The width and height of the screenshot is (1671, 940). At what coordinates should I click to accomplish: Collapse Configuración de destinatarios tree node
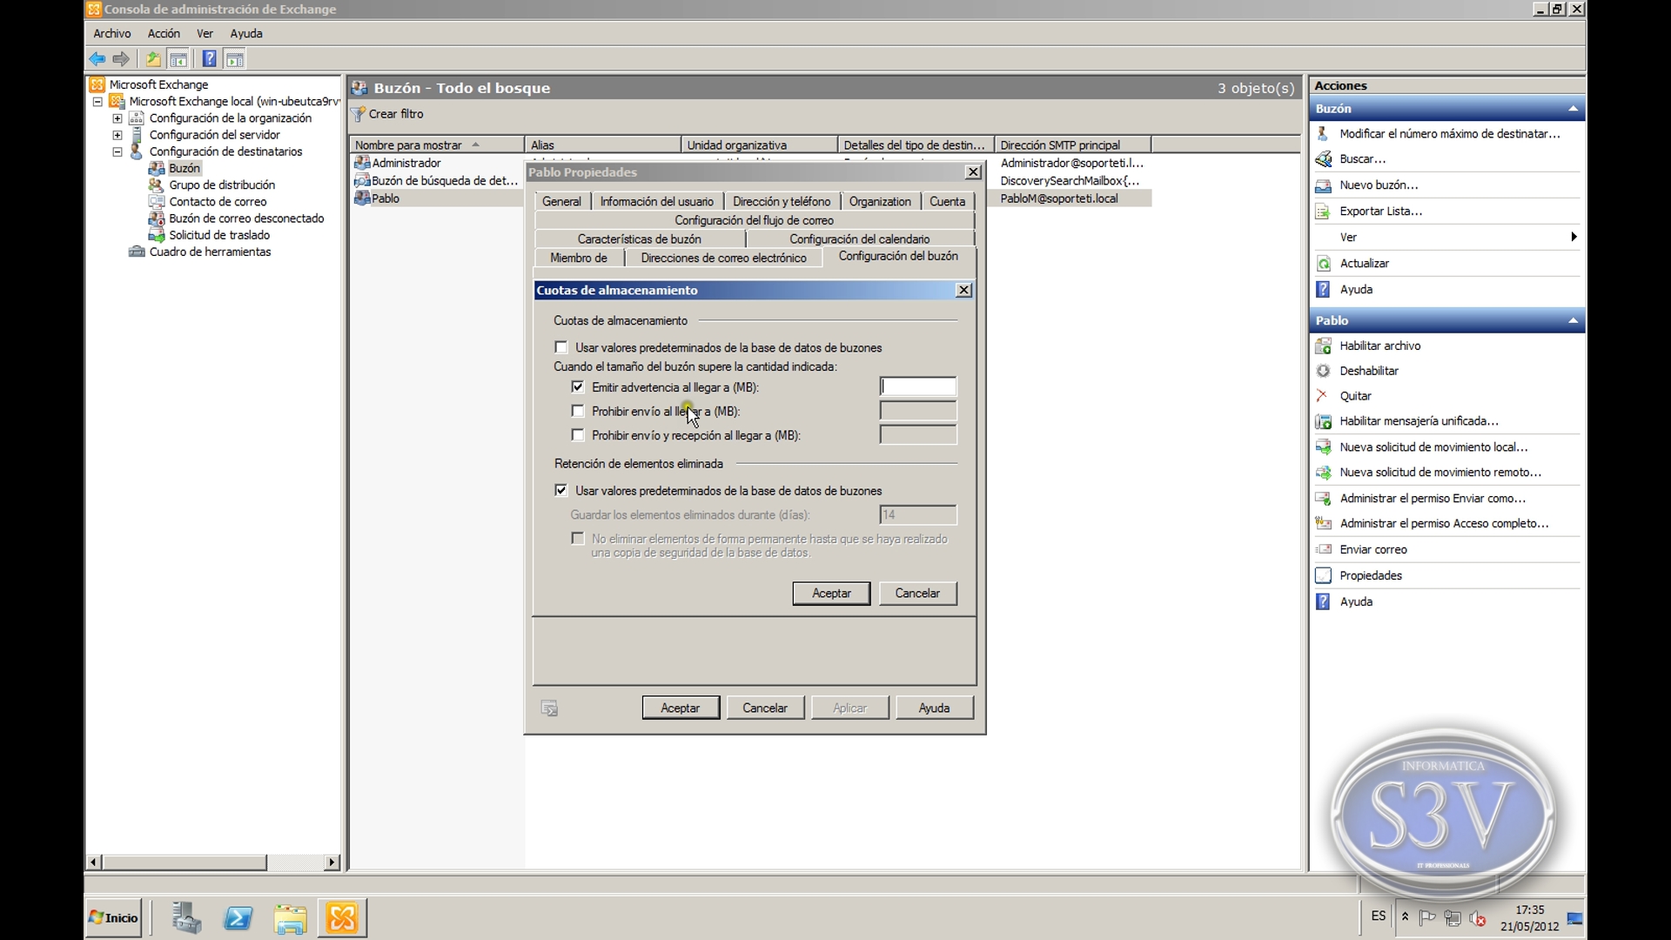(x=117, y=151)
